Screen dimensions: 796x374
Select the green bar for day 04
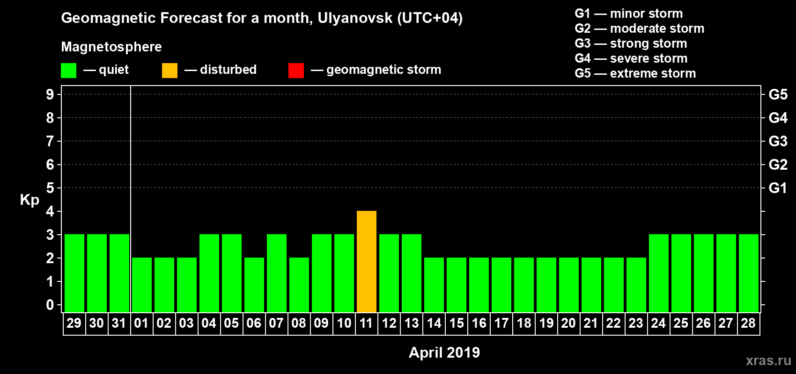pyautogui.click(x=209, y=273)
